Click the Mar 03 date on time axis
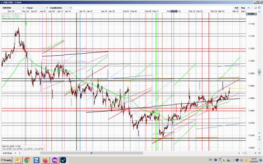The image size is (263, 164). [221, 11]
